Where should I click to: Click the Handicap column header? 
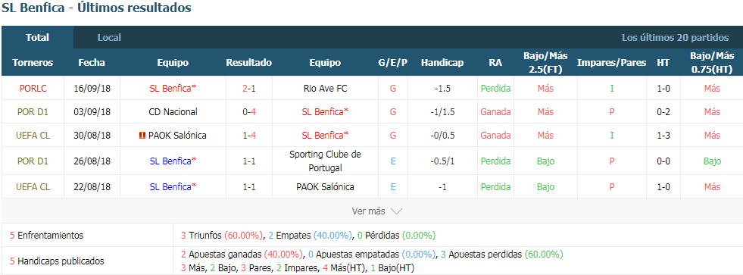click(442, 63)
